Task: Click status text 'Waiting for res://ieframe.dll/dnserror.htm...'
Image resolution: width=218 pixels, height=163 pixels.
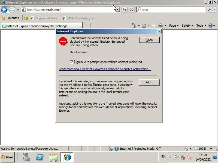Action: pos(29,149)
